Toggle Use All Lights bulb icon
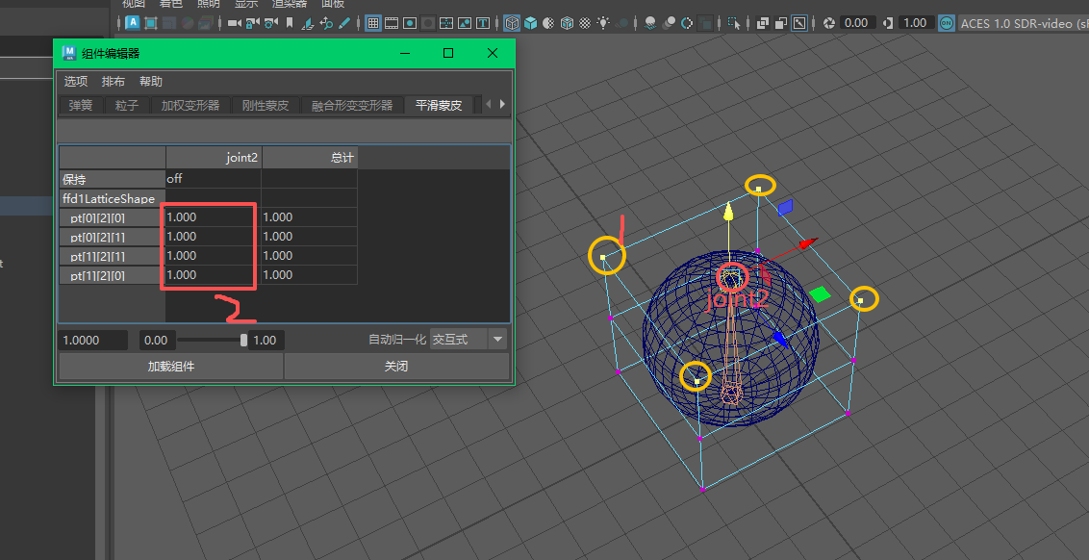 tap(603, 23)
